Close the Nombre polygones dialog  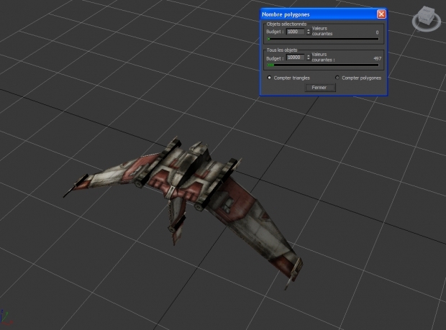point(381,14)
